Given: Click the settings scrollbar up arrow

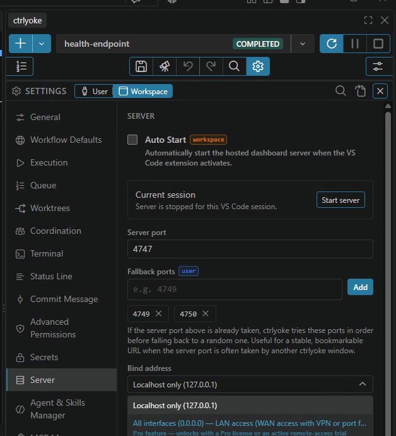Looking at the screenshot, I should pyautogui.click(x=388, y=106).
